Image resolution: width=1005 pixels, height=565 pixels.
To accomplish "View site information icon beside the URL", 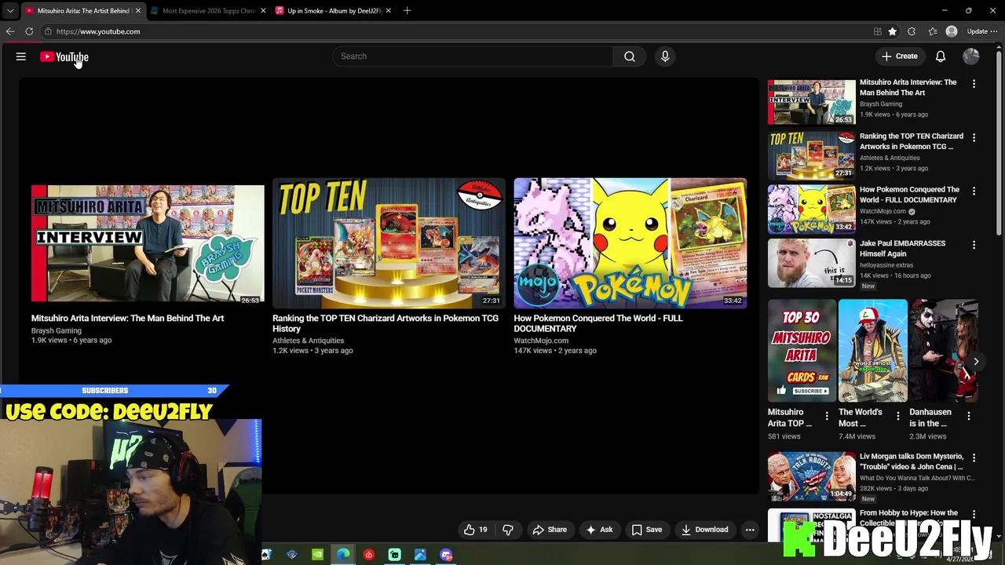I will click(48, 31).
